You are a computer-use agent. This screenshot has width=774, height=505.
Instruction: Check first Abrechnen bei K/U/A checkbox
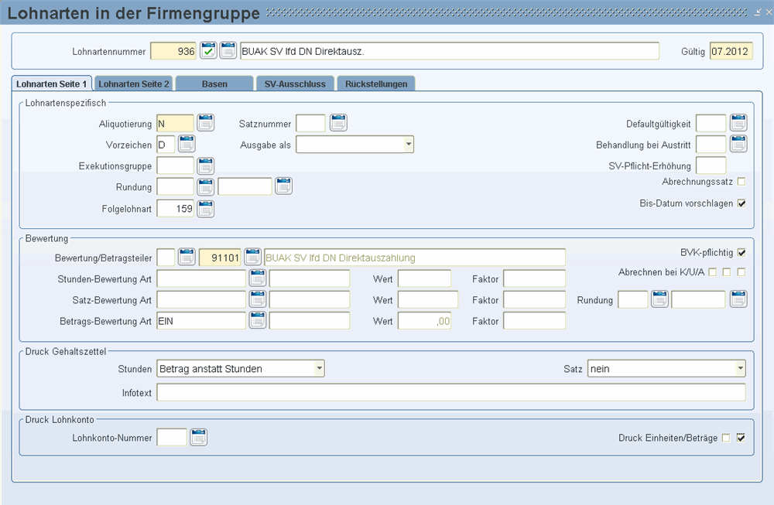pyautogui.click(x=712, y=272)
